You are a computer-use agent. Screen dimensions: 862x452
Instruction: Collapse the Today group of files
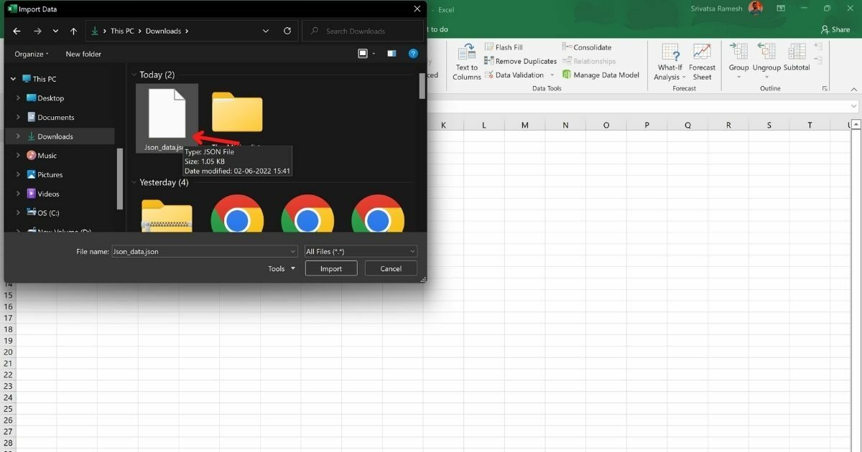click(134, 74)
